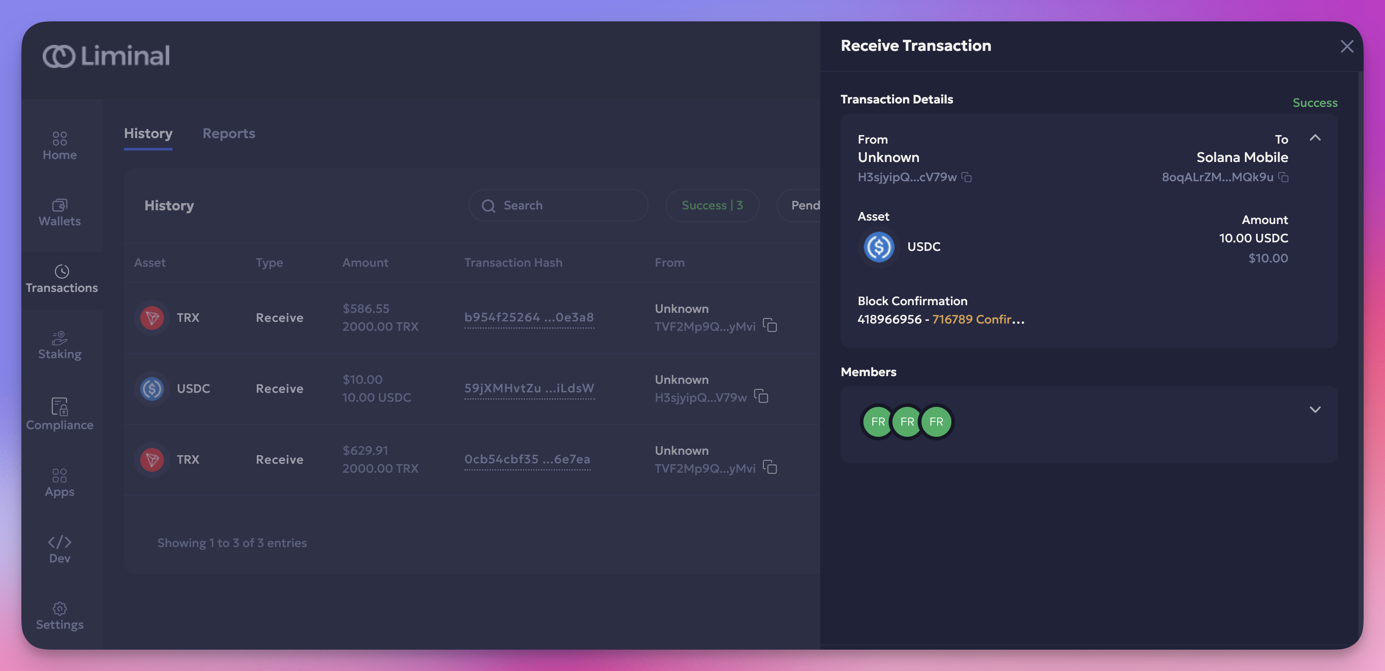Open the Staking sidebar icon
1385x671 pixels.
coord(60,345)
